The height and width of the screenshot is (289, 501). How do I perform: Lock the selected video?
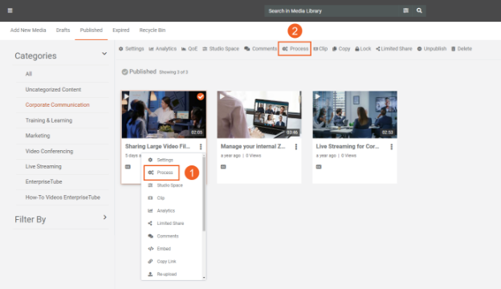tap(363, 48)
